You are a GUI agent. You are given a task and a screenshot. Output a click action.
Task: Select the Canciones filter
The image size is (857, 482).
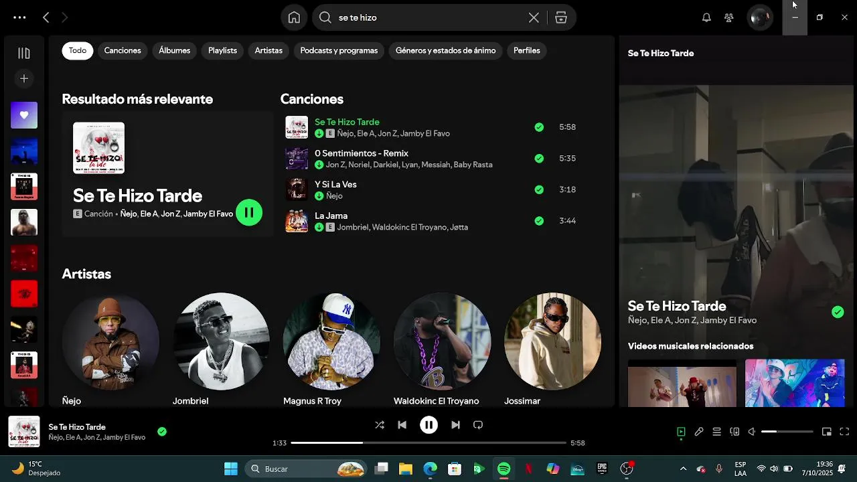point(123,51)
